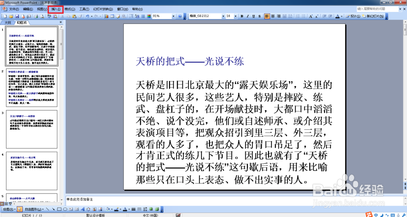The width and height of the screenshot is (407, 217).
Task: Expand the fill color dropdown arrow
Action: pos(112,209)
